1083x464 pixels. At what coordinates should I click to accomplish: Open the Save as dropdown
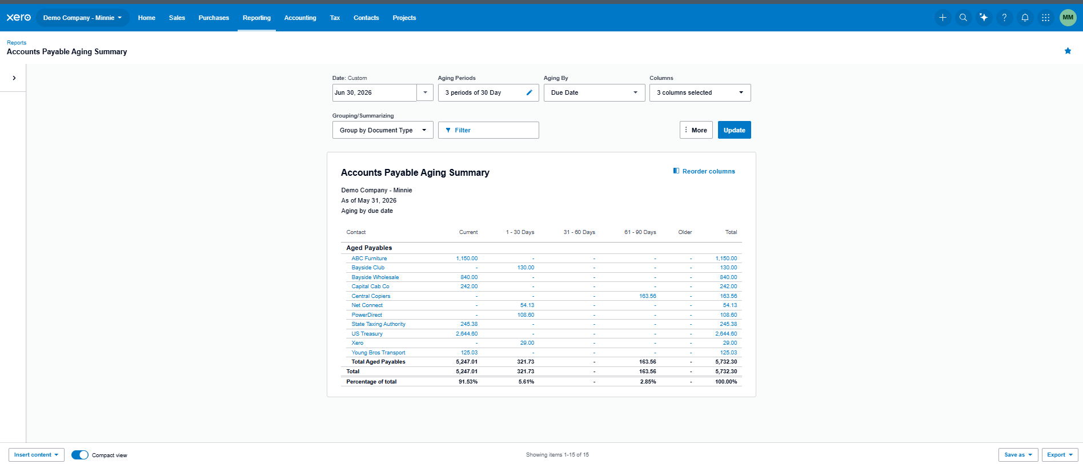(1018, 455)
